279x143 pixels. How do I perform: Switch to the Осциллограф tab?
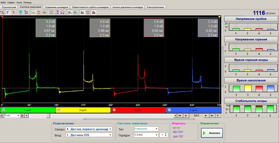coord(9,7)
